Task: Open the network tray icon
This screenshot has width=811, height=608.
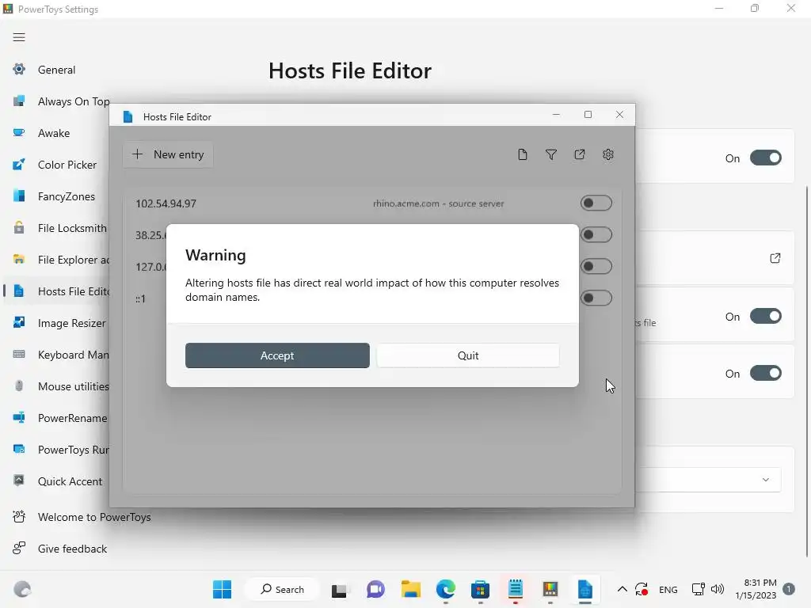Action: click(699, 589)
